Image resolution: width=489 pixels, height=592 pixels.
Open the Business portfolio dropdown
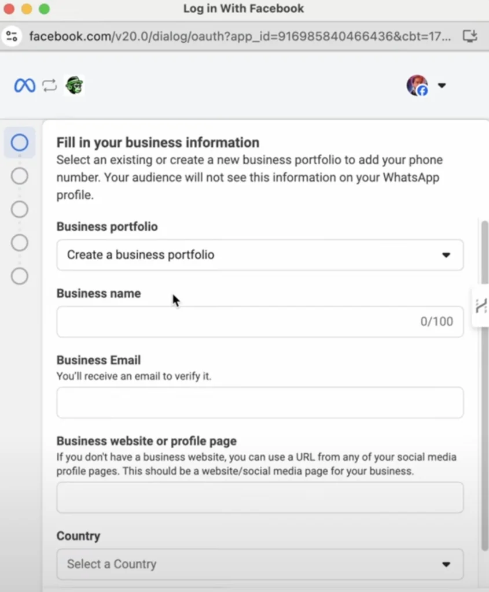[260, 255]
